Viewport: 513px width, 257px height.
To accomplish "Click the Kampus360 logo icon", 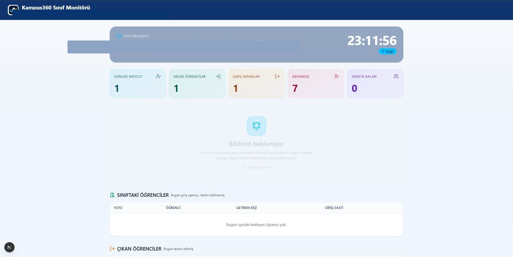I will (13, 10).
